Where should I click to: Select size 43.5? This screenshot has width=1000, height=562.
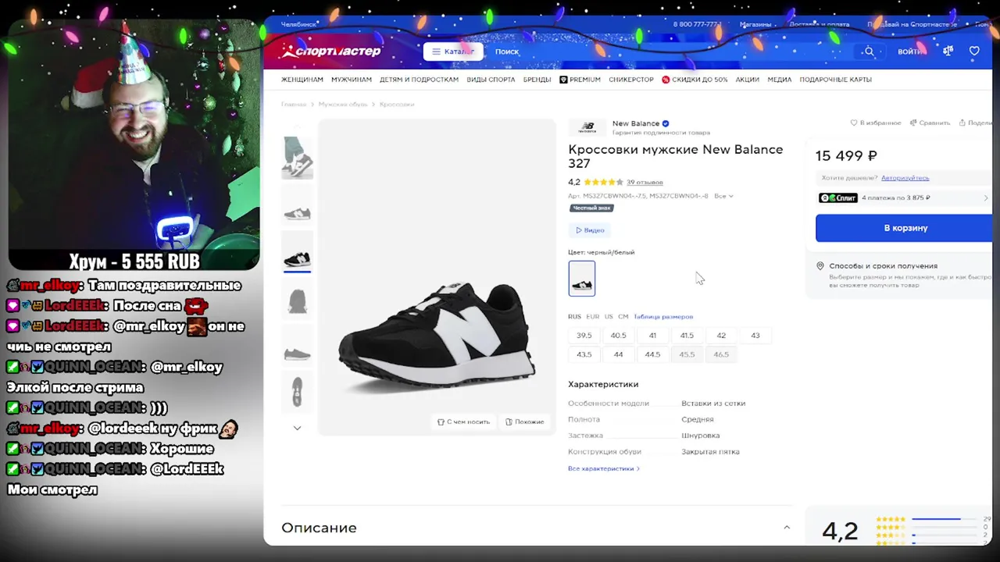(x=584, y=354)
